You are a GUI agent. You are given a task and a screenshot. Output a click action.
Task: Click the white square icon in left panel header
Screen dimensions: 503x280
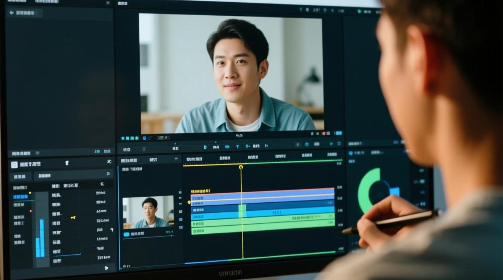point(14,165)
